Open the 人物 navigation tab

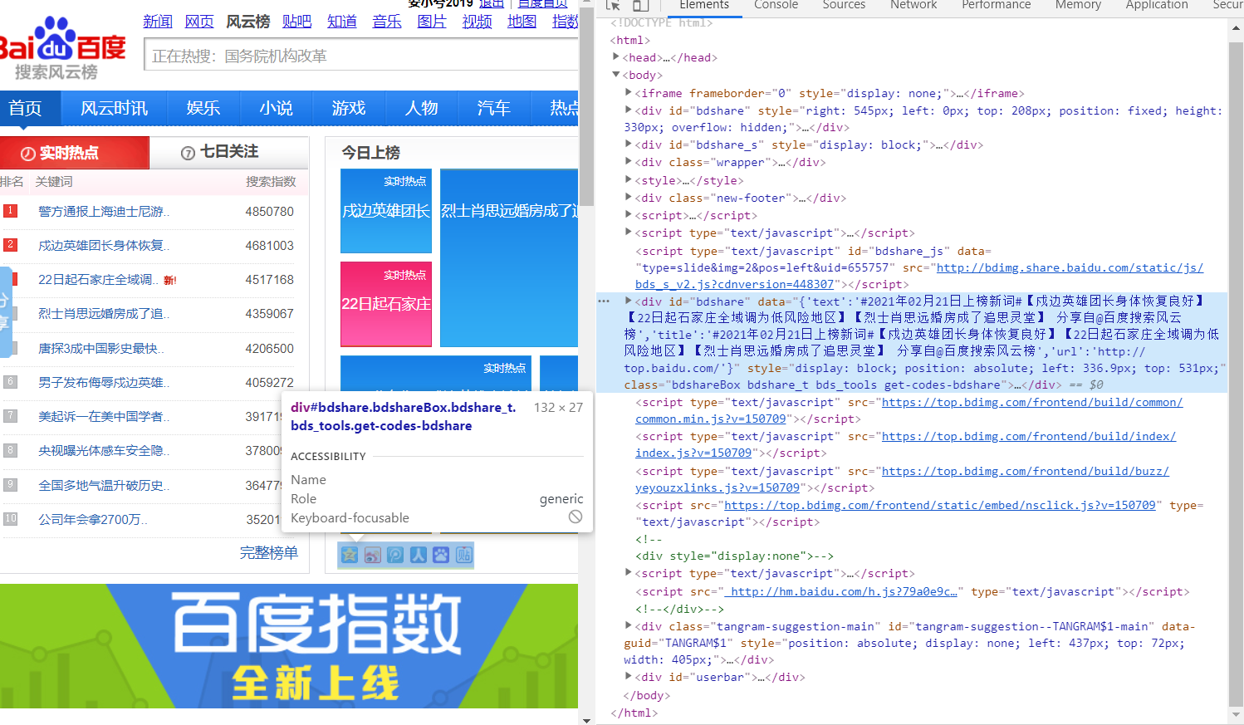pyautogui.click(x=421, y=108)
